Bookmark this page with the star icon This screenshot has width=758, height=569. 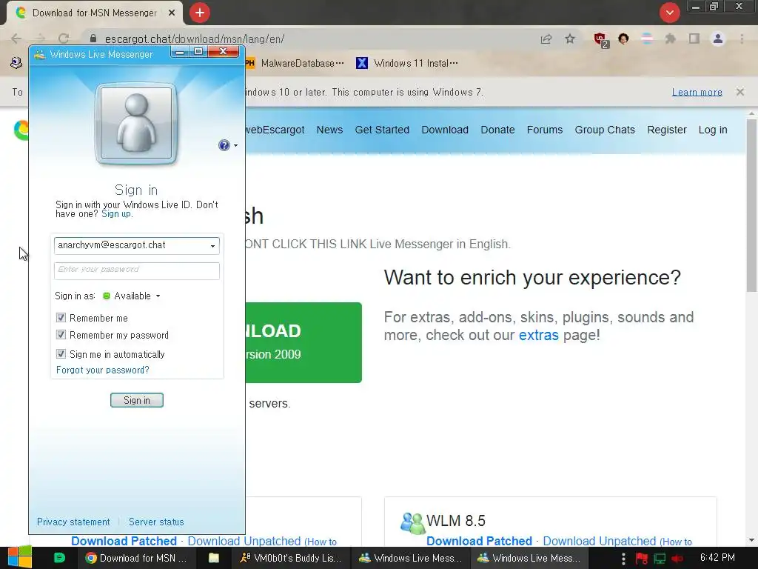click(570, 39)
